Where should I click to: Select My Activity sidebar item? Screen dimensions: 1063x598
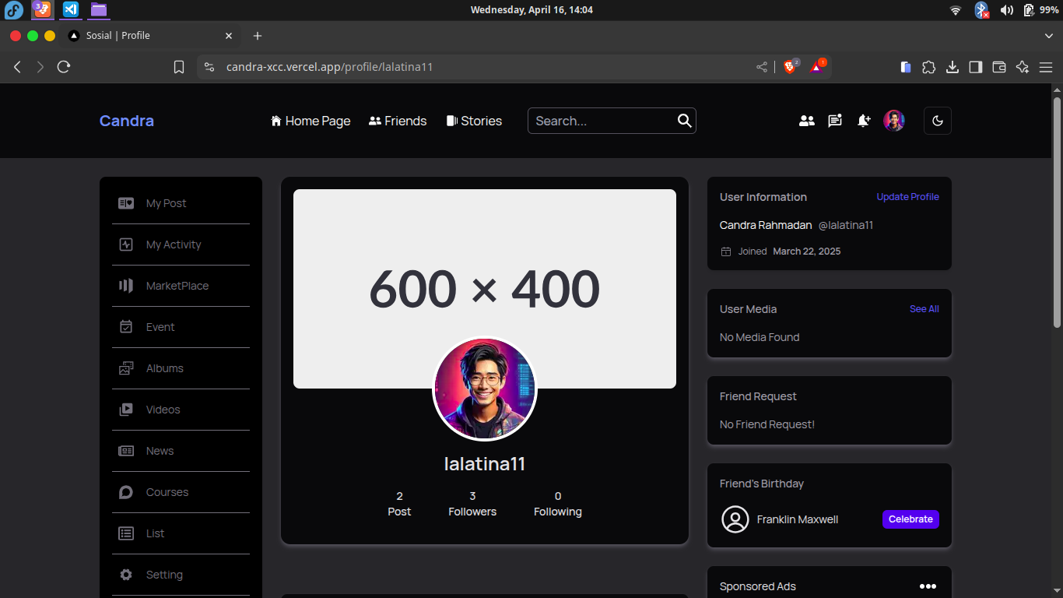click(173, 244)
